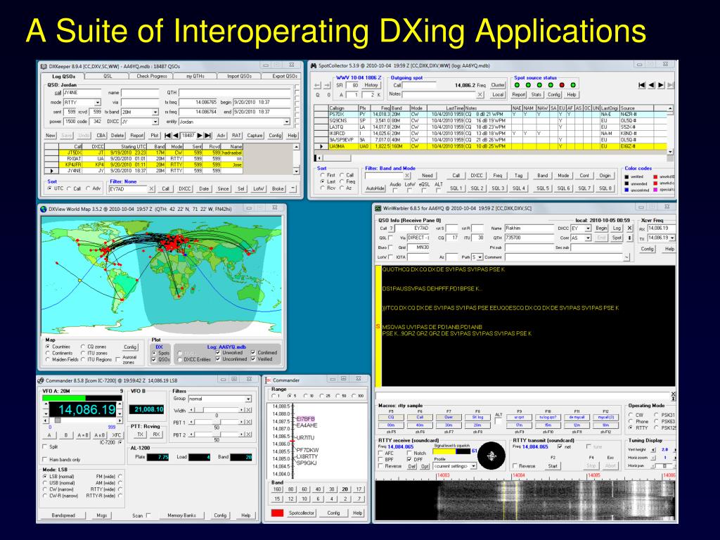
Task: Open the mode RTTY dropdown in DXKeeper
Action: click(x=97, y=102)
